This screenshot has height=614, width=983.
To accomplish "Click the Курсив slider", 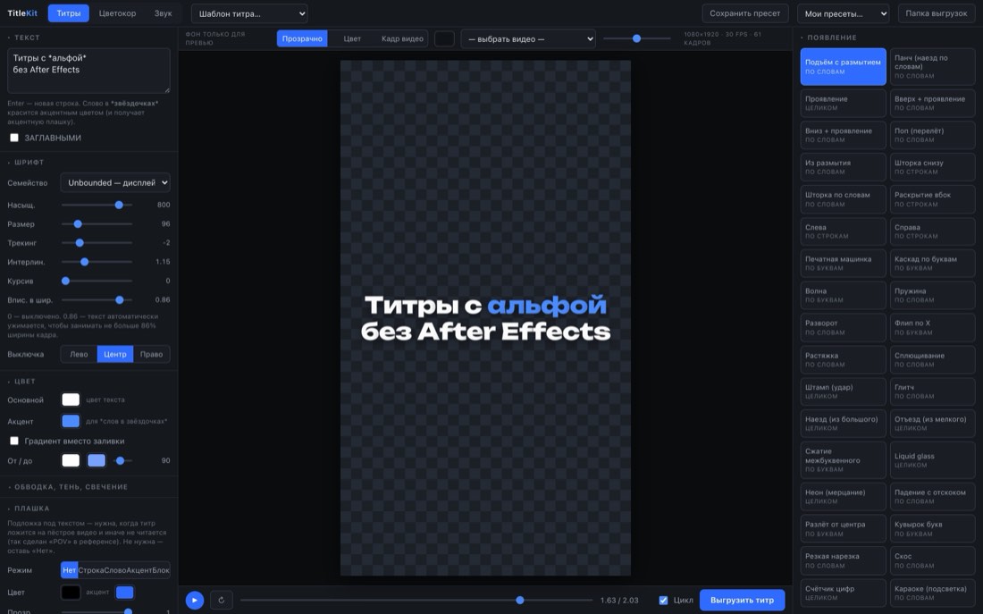I will click(x=97, y=281).
